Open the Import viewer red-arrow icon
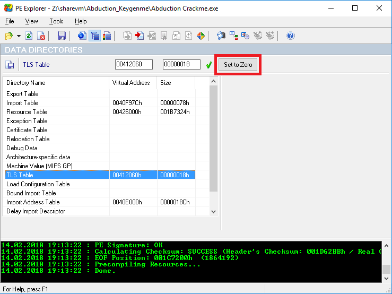The image size is (392, 294). [x=140, y=36]
